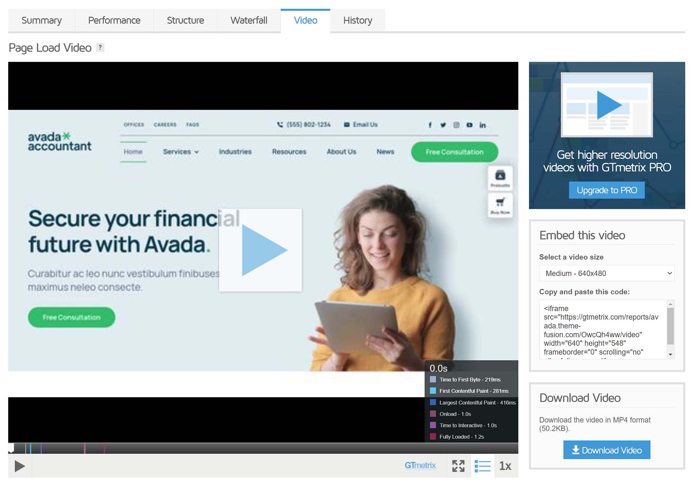Click Upgrade to PRO button
The image size is (694, 497).
(607, 190)
